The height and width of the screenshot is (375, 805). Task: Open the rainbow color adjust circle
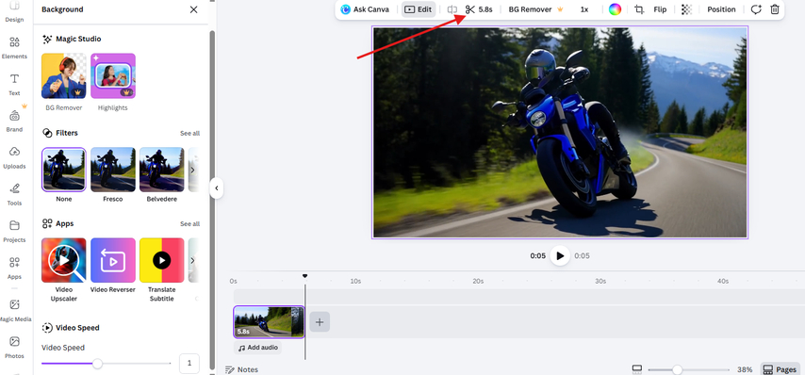tap(615, 9)
